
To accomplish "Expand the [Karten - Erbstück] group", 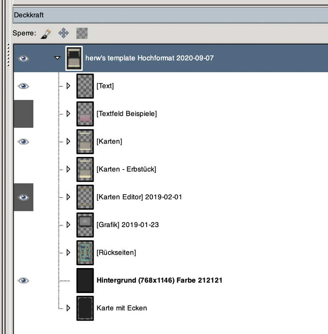I will coord(68,169).
